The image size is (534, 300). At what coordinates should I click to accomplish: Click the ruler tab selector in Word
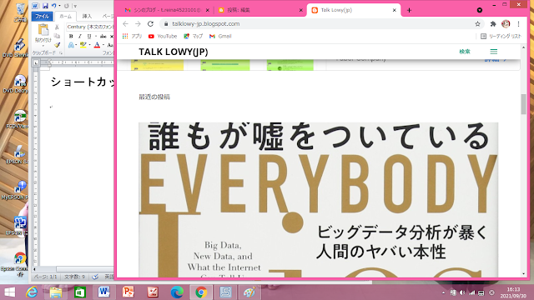pos(36,62)
